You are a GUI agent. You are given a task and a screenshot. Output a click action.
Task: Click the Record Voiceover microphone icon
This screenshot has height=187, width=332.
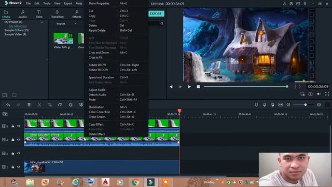point(265,105)
